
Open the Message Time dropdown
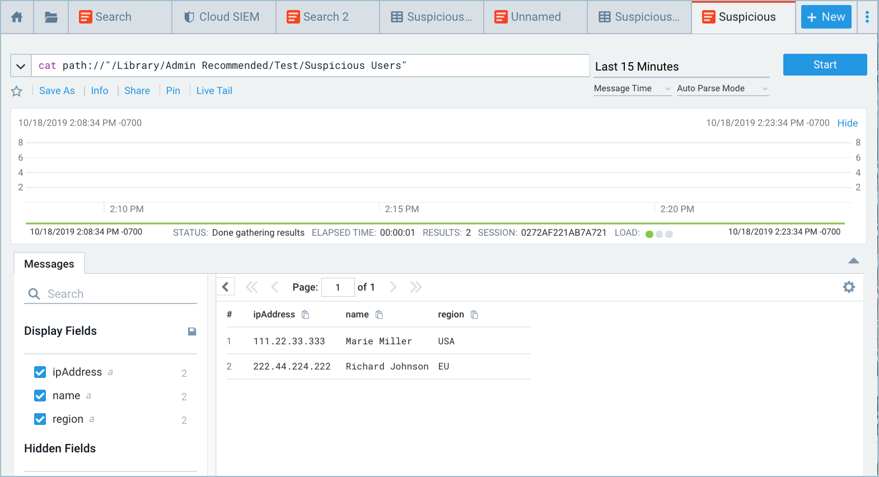(x=632, y=88)
